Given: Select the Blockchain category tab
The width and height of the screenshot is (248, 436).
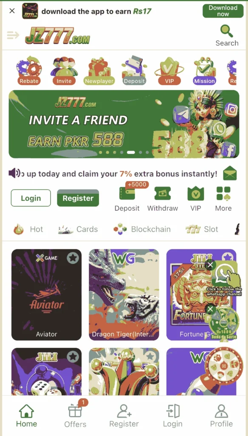Looking at the screenshot, I should [x=142, y=229].
